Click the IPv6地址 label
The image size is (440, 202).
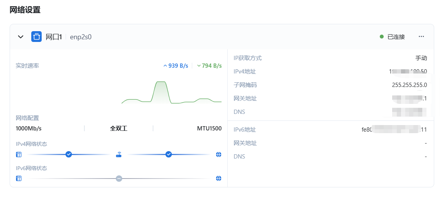245,130
